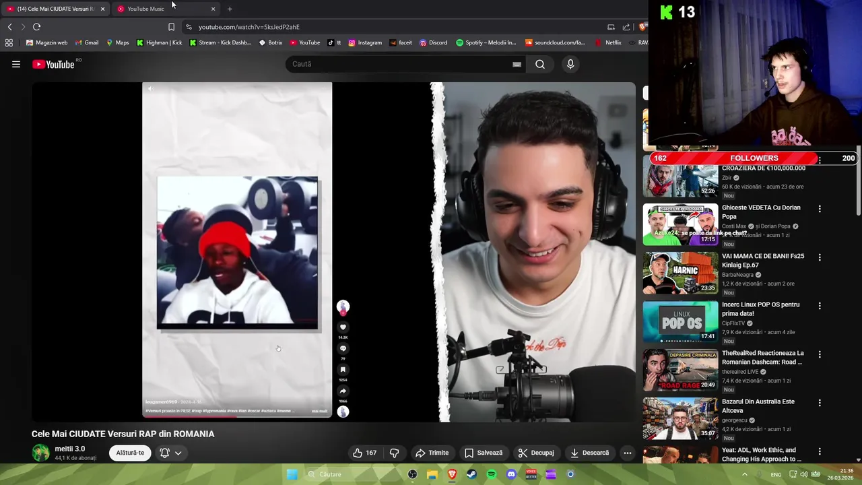Dislike the video with thumbs down
862x485 pixels.
[x=395, y=453]
